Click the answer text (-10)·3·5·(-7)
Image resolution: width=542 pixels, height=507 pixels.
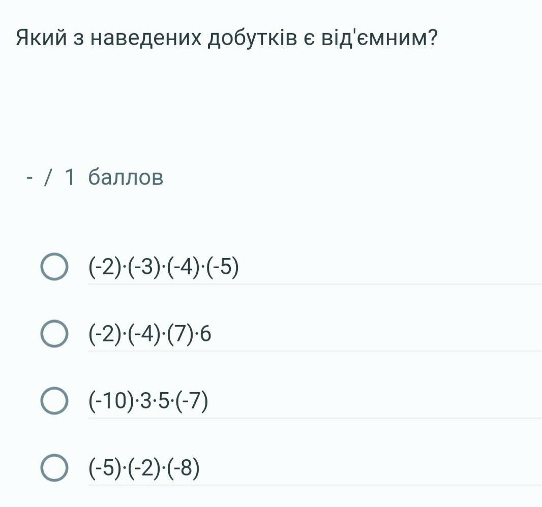coord(148,401)
